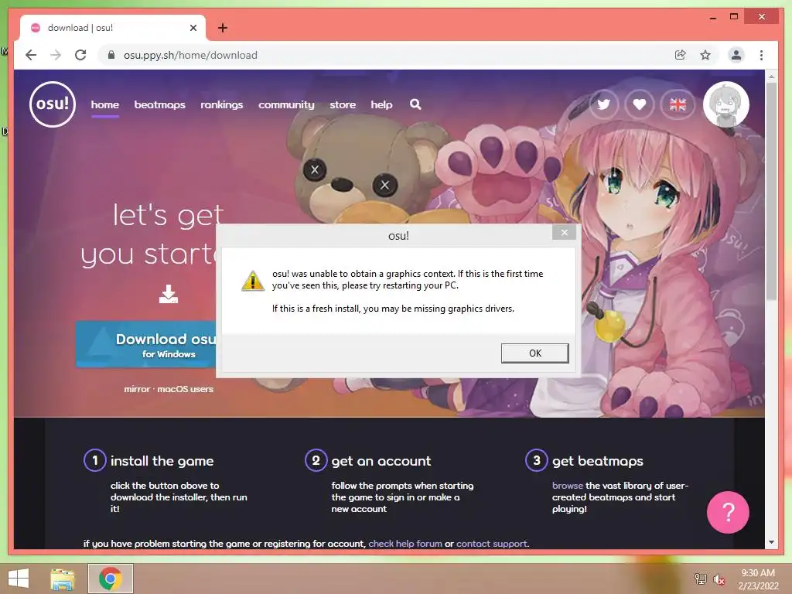Click the network tray icon
This screenshot has height=594, width=792.
tap(700, 579)
